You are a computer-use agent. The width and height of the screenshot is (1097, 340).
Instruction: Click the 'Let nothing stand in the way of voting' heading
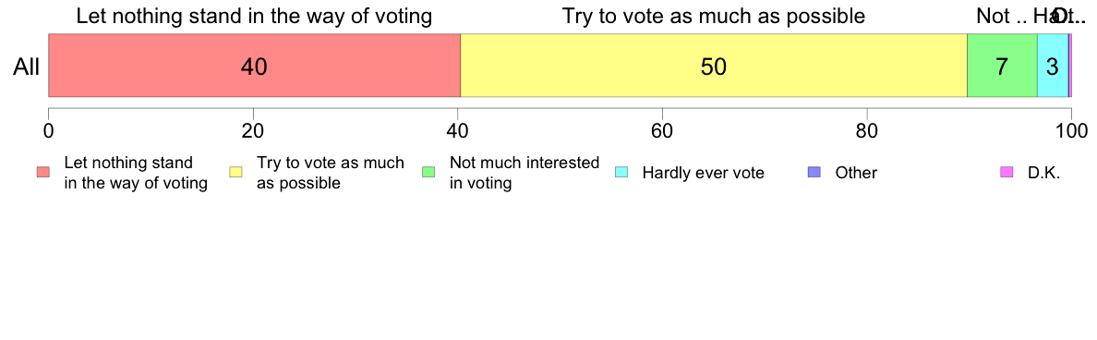pyautogui.click(x=254, y=16)
